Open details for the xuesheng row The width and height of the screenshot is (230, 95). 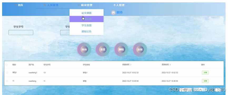point(205,81)
